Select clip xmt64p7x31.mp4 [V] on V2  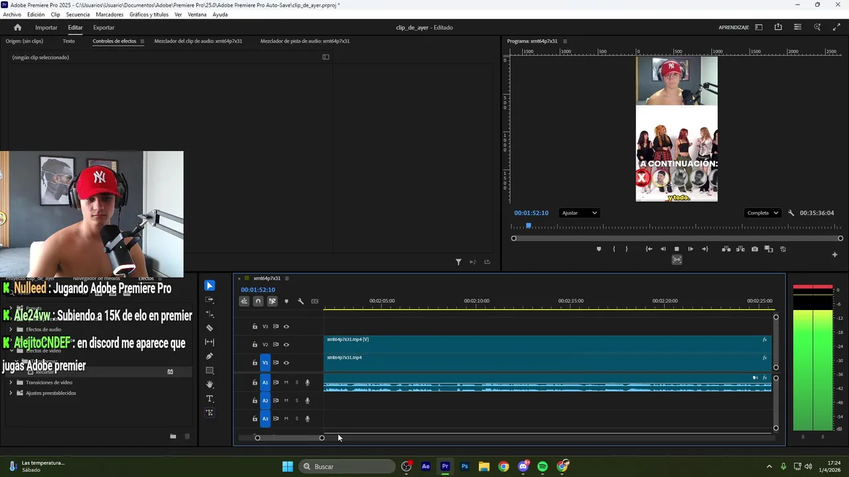point(548,344)
